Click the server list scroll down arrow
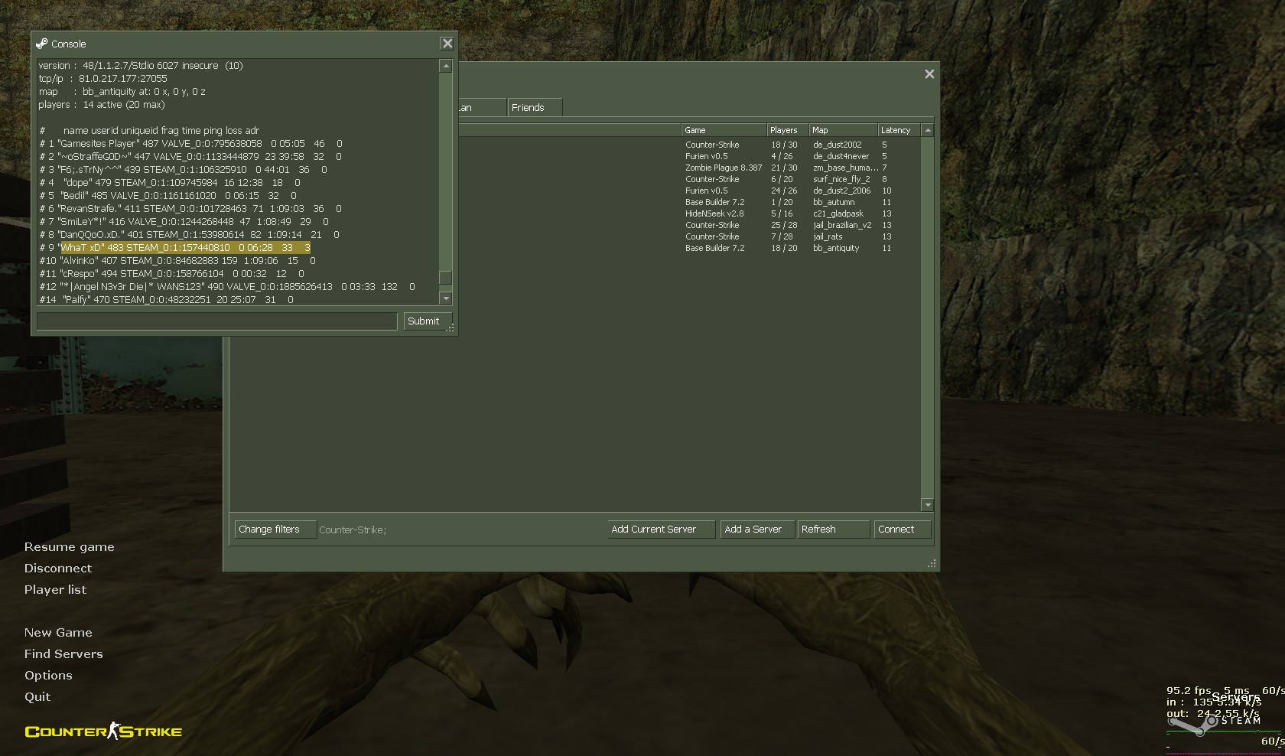 (x=928, y=505)
